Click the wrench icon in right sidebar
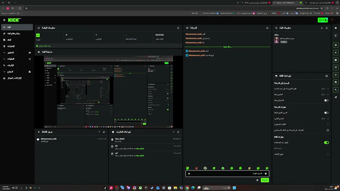The image size is (340, 191). coord(336,90)
